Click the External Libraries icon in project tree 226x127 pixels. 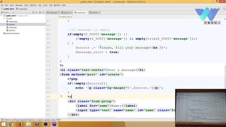click(5, 33)
